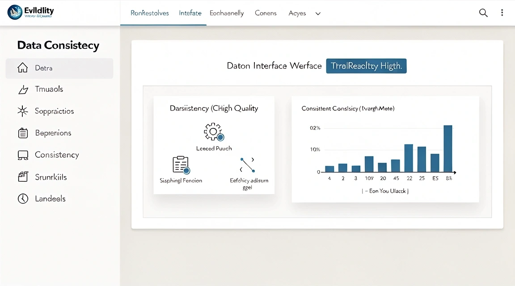515x286 pixels.
Task: Select the Detra home icon in the sidebar
Action: point(23,68)
